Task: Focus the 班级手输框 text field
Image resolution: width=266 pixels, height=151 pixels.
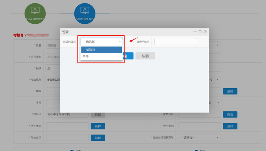Action: pyautogui.click(x=176, y=42)
